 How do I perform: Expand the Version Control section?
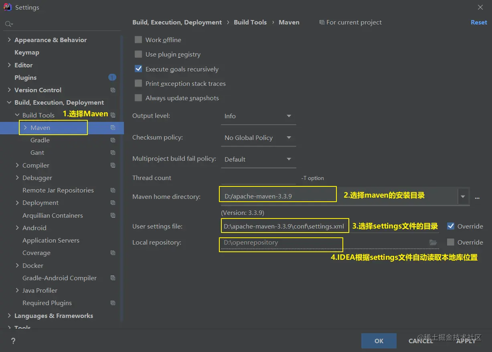9,90
